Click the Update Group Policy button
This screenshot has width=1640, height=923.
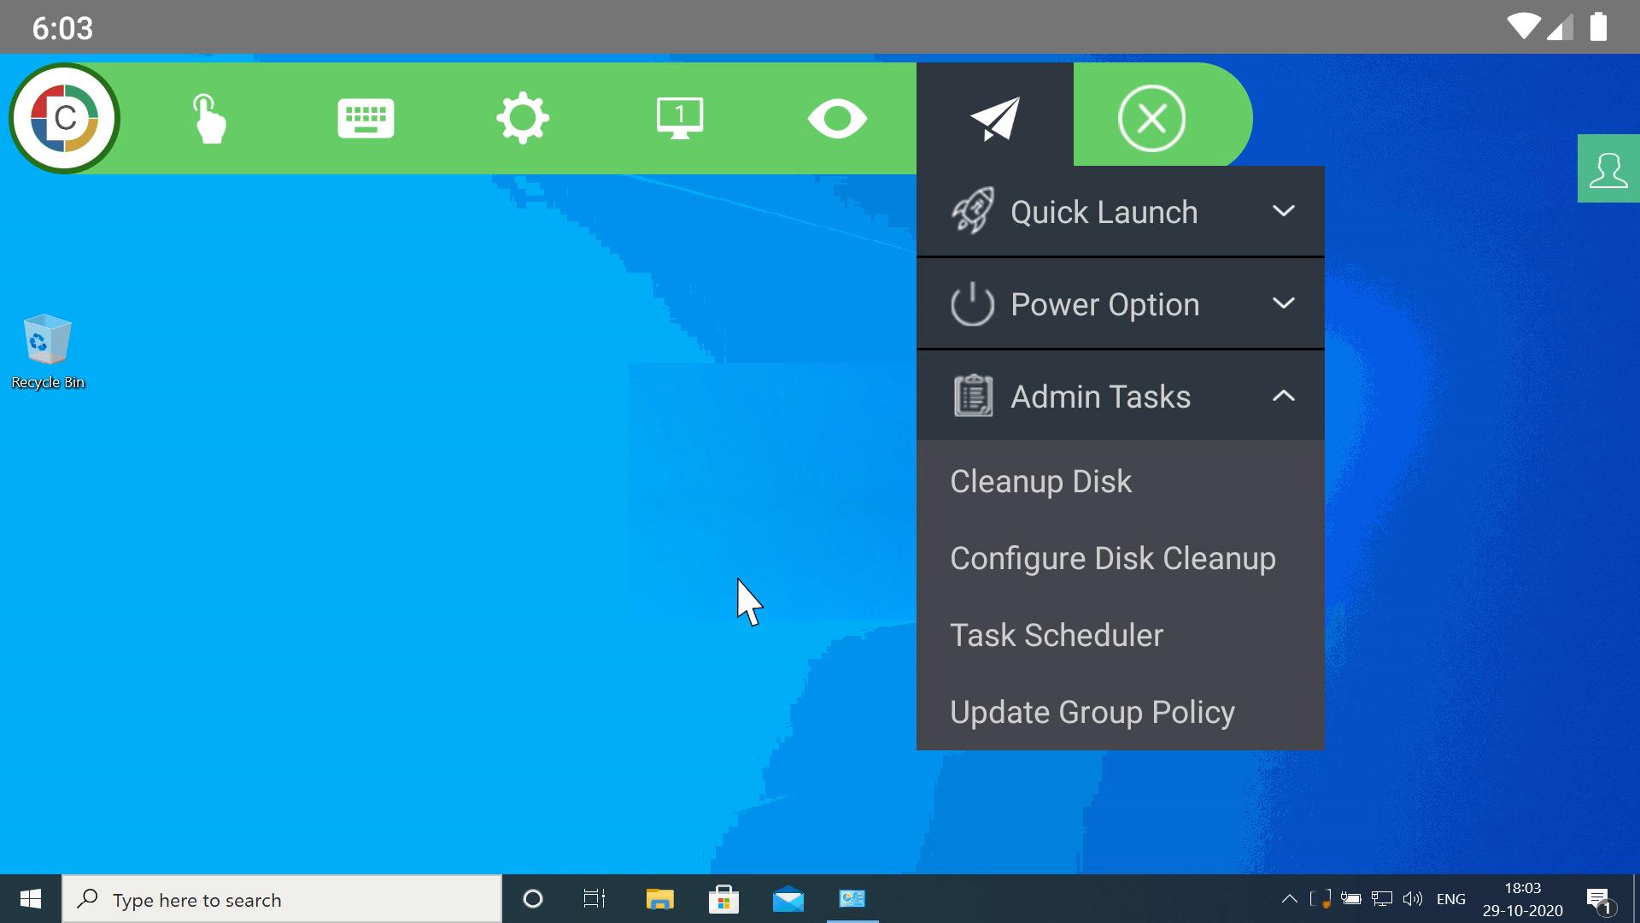point(1092,711)
